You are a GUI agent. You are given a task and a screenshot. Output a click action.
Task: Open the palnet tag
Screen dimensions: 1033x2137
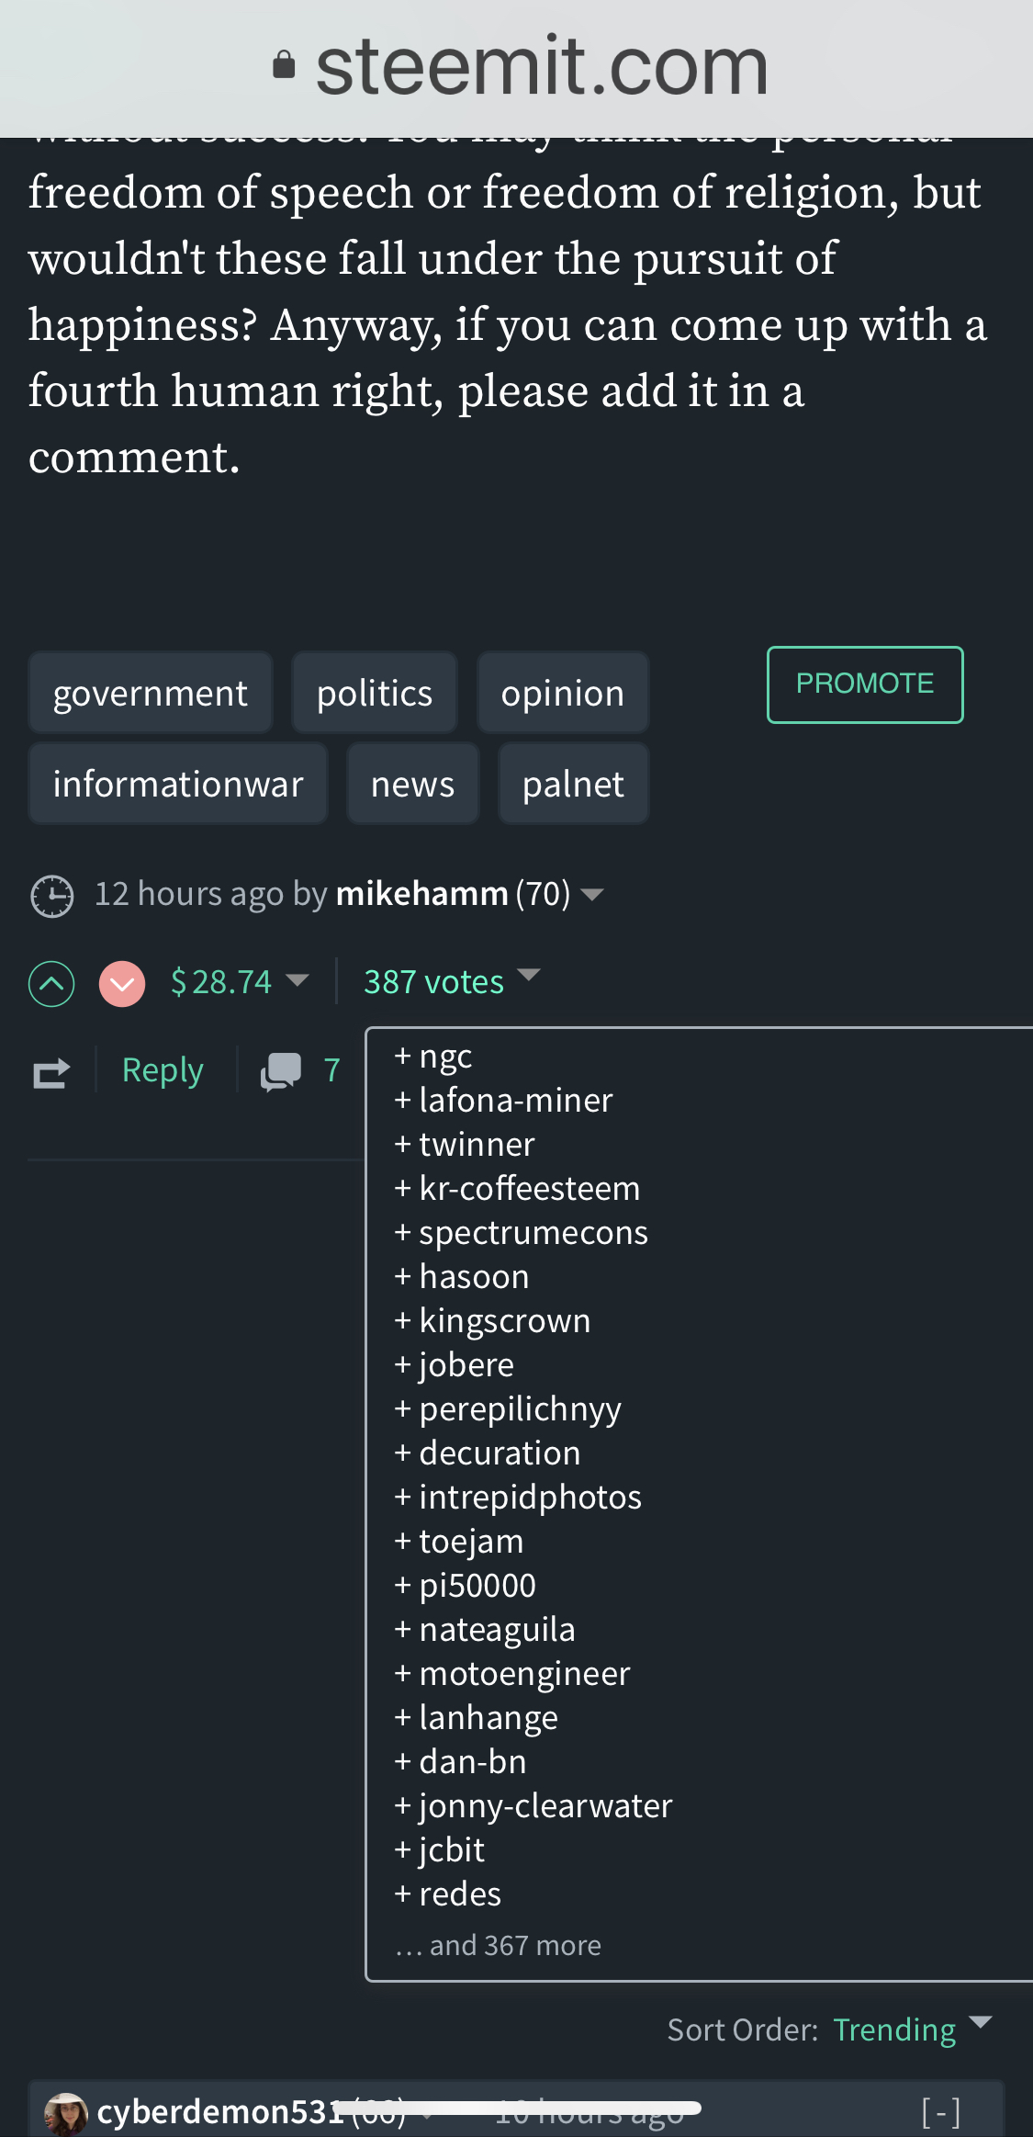coord(573,784)
